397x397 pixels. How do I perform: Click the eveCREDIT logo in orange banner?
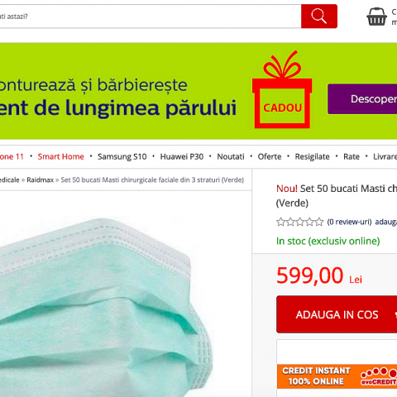point(379,376)
